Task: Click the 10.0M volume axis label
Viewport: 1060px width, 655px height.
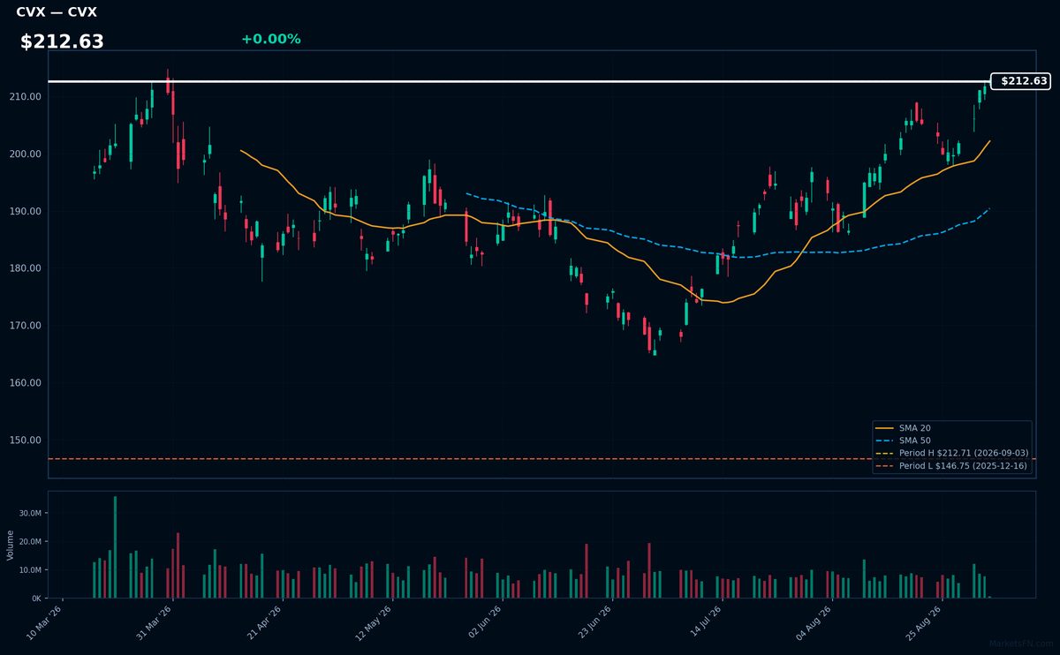Action: (30, 570)
